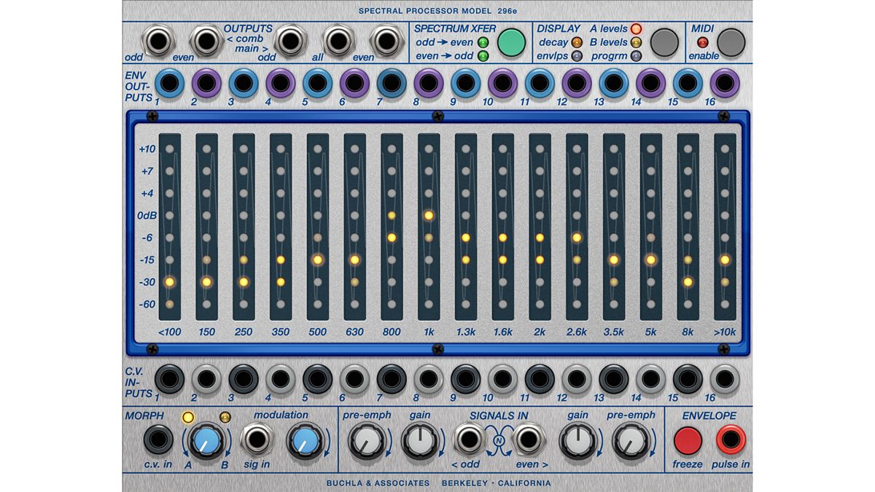
Task: Click ENV OUTPUT jack 16
Action: point(726,82)
